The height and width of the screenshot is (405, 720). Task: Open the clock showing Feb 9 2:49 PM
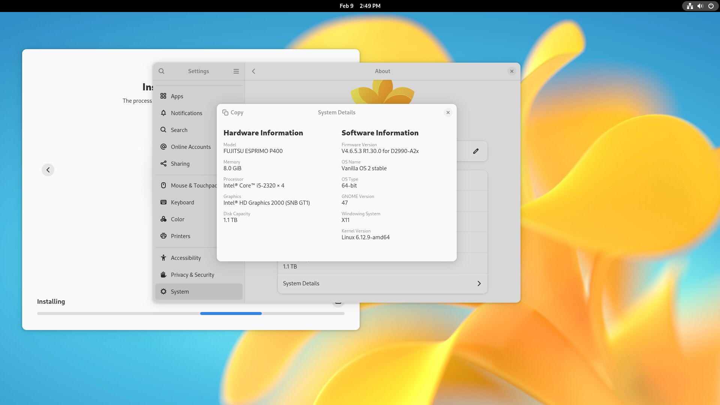click(360, 6)
